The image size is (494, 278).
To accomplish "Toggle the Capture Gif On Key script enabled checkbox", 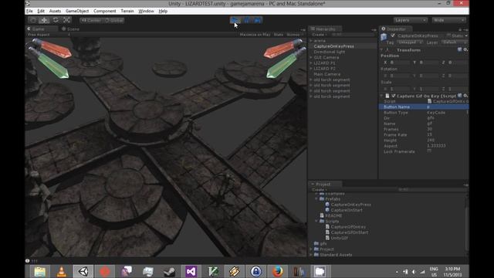I will (x=393, y=96).
